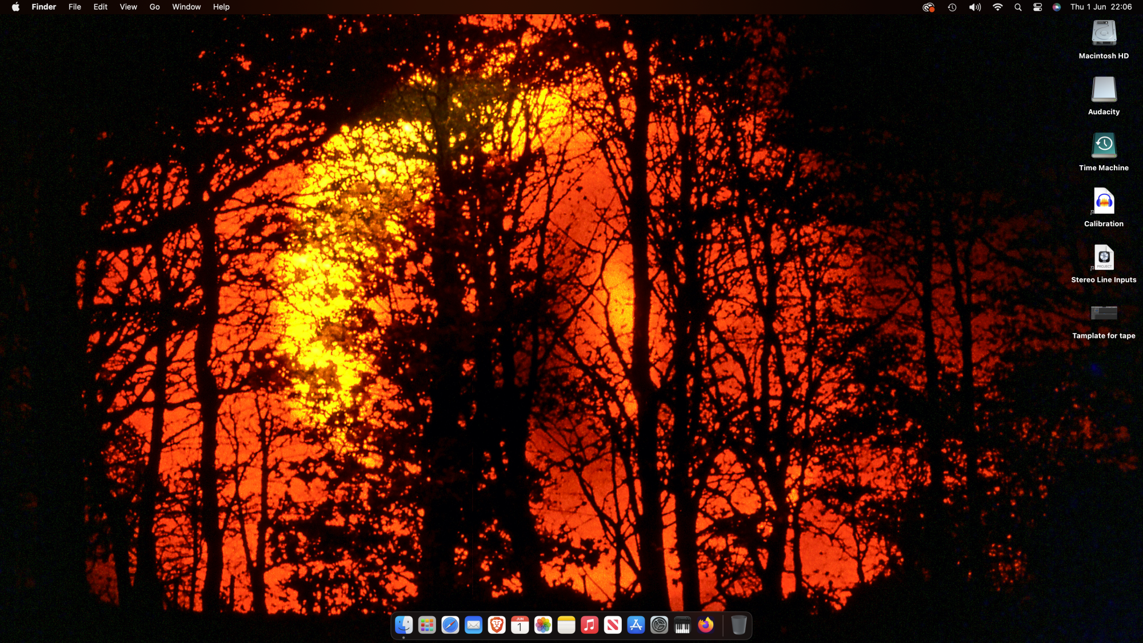Click the date and time clock
The height and width of the screenshot is (643, 1143).
tap(1101, 7)
